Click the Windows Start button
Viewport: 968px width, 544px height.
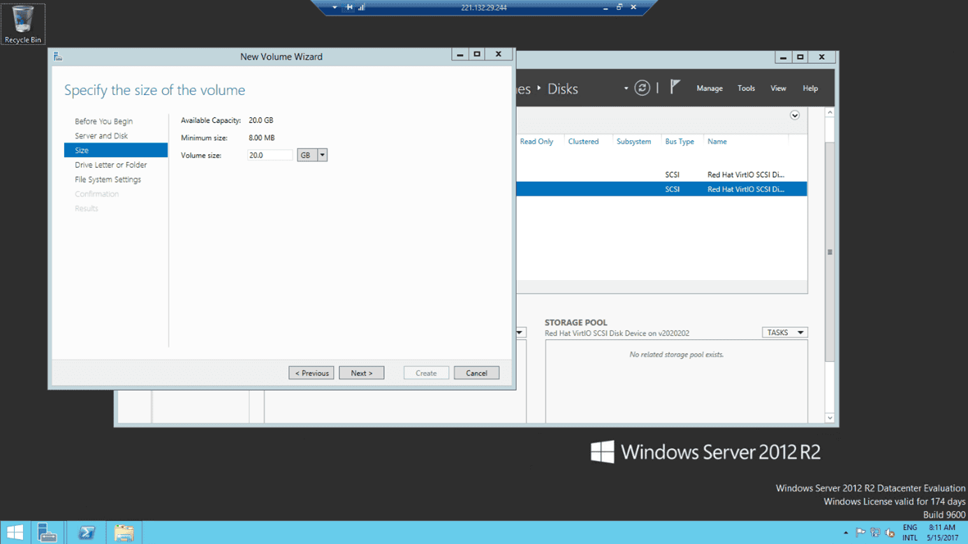point(15,532)
